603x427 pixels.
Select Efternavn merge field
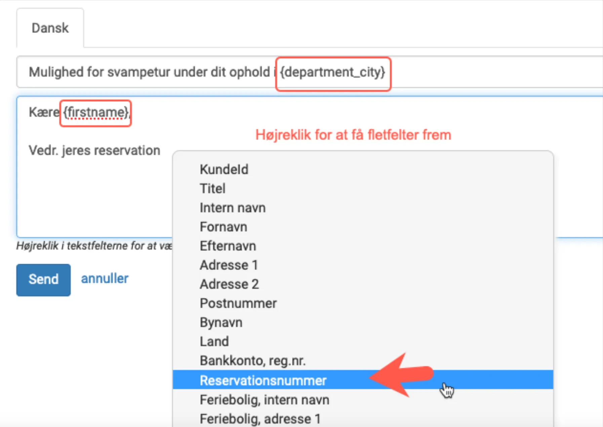(x=228, y=246)
